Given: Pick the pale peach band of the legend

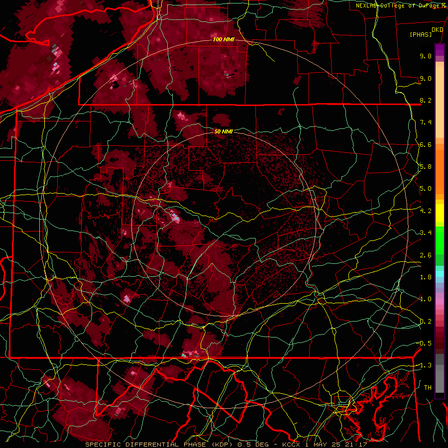Looking at the screenshot, I should (440, 103).
